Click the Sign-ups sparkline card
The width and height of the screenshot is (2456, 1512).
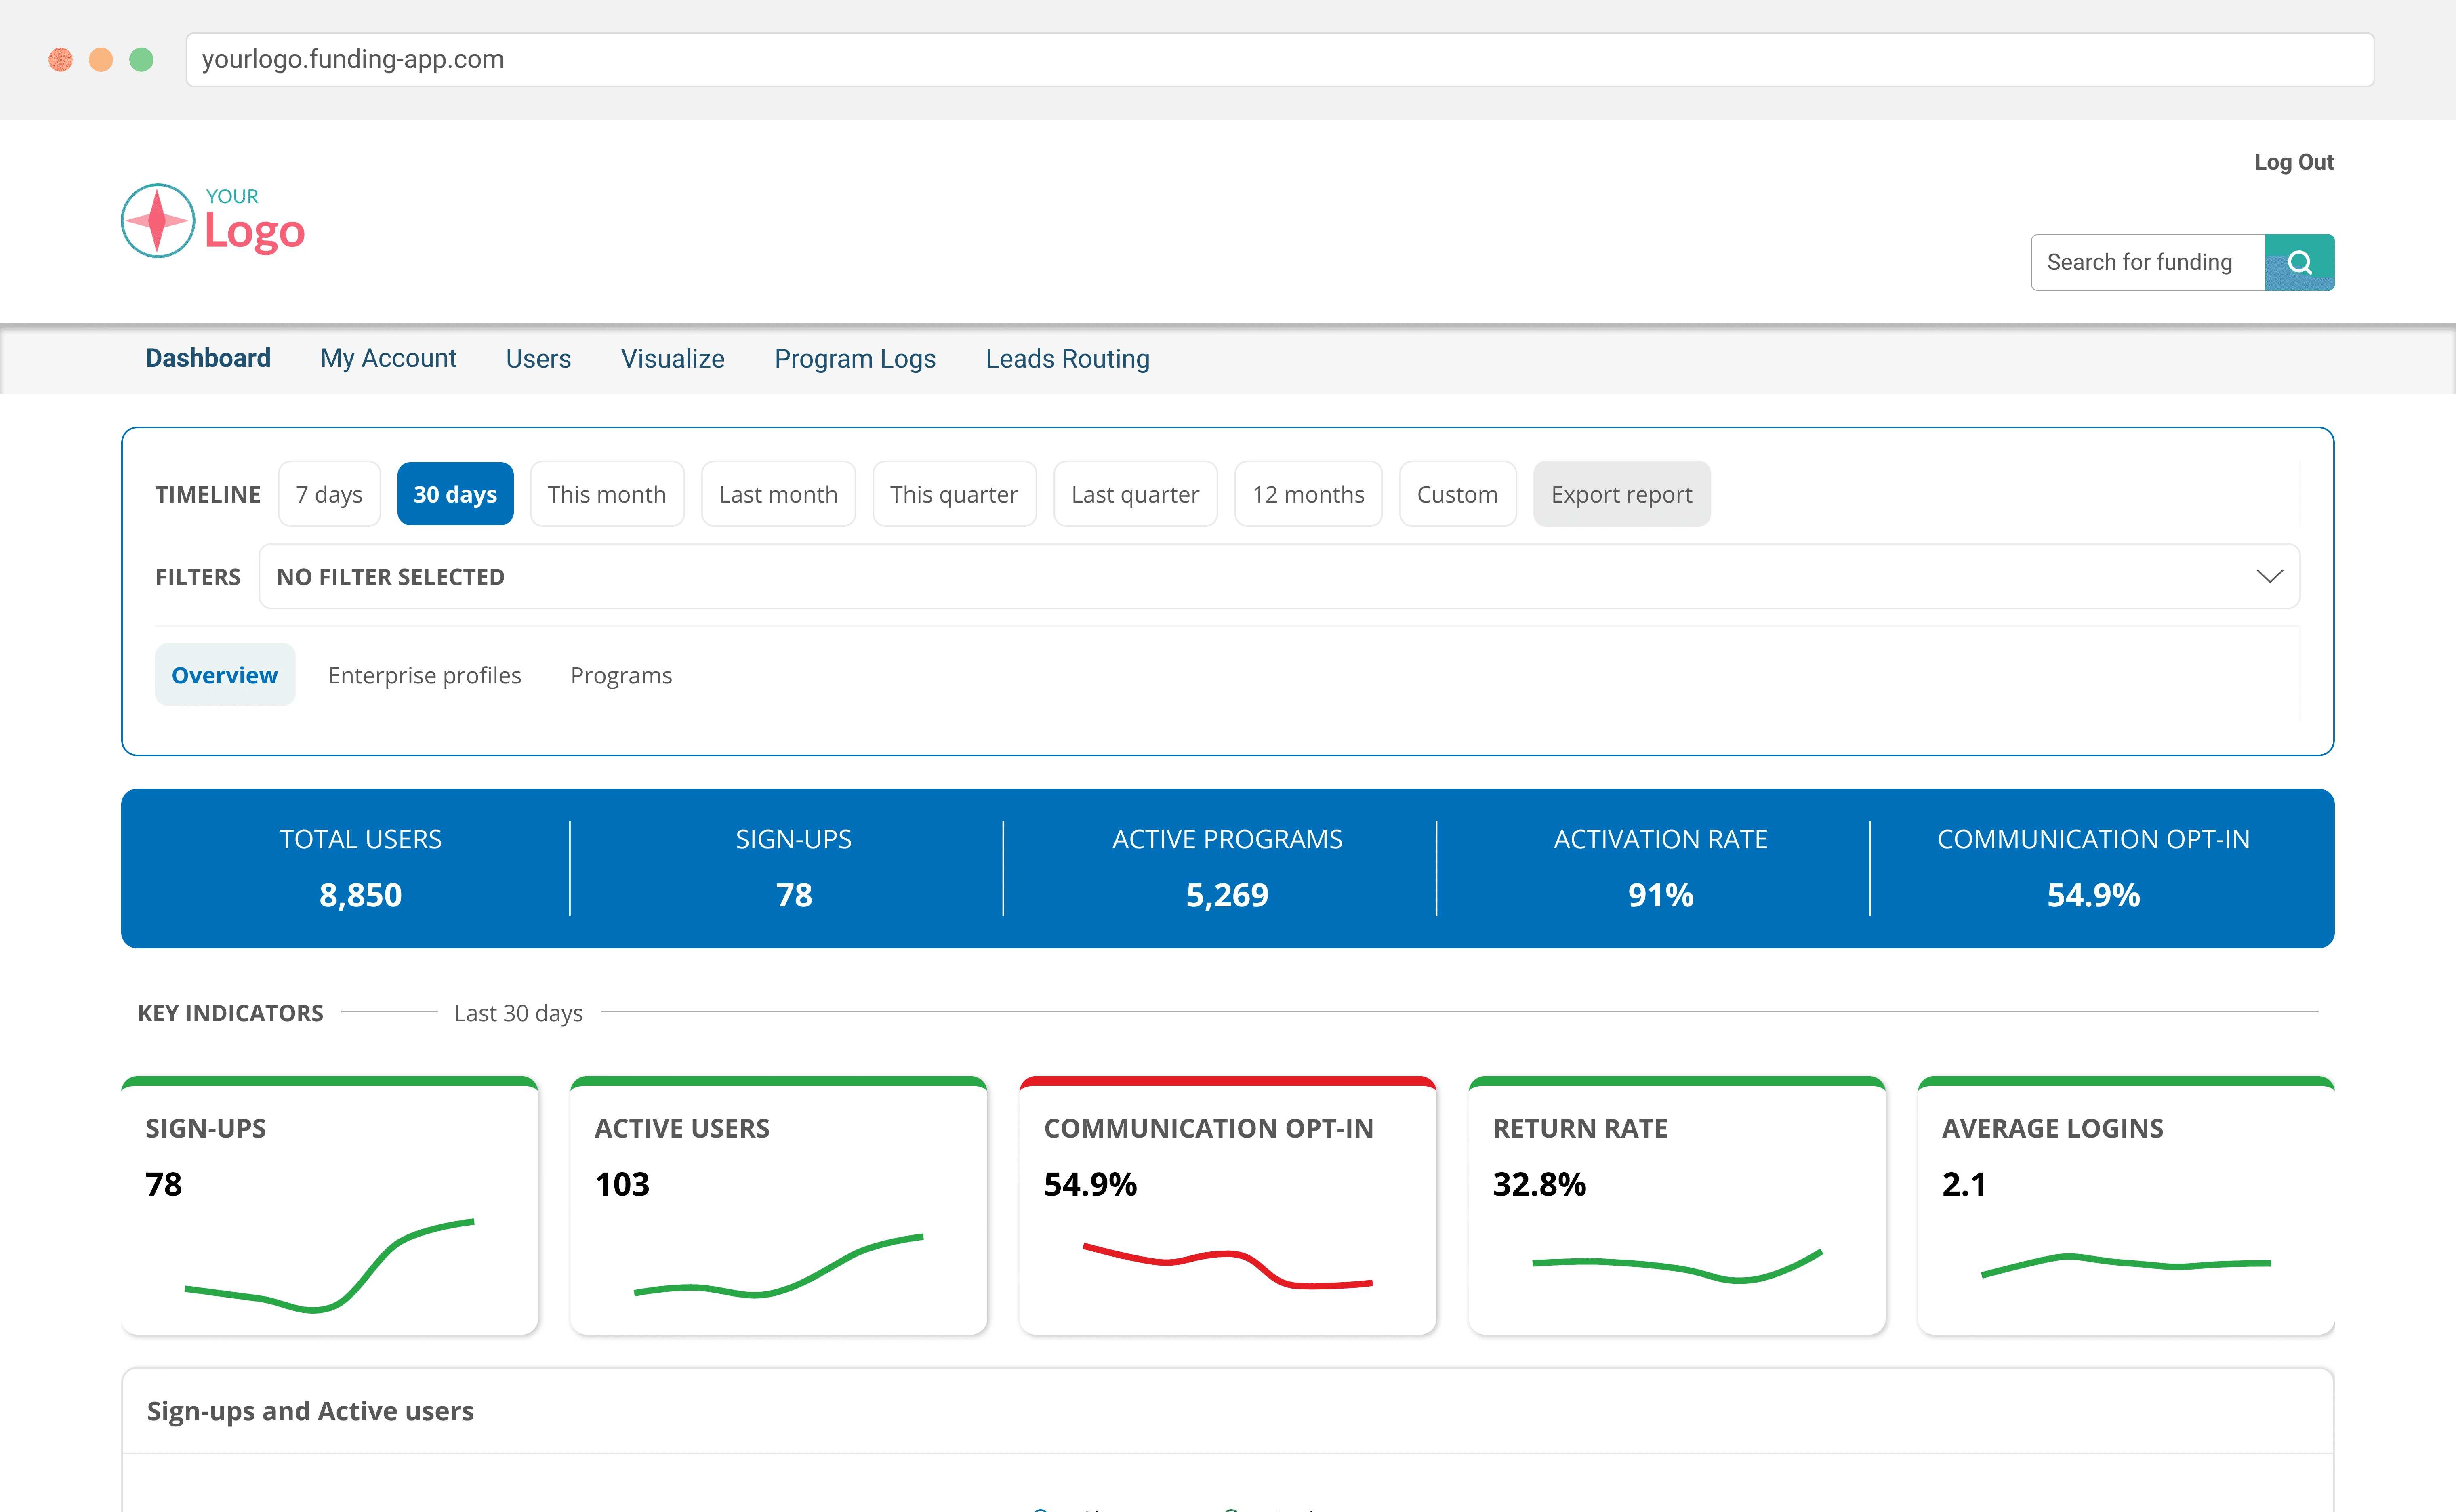point(330,1205)
